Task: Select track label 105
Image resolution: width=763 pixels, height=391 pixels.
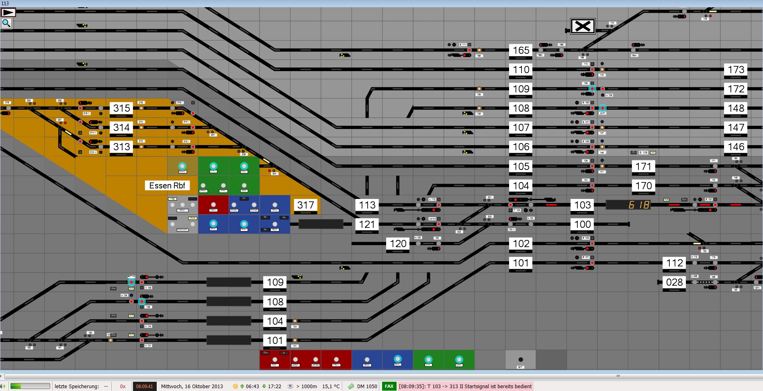Action: [x=521, y=166]
